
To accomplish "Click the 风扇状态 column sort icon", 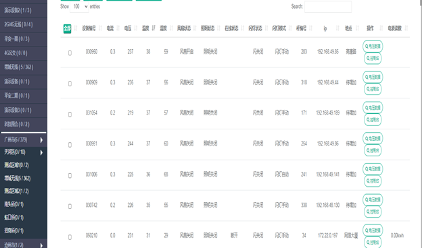I will tap(195, 28).
